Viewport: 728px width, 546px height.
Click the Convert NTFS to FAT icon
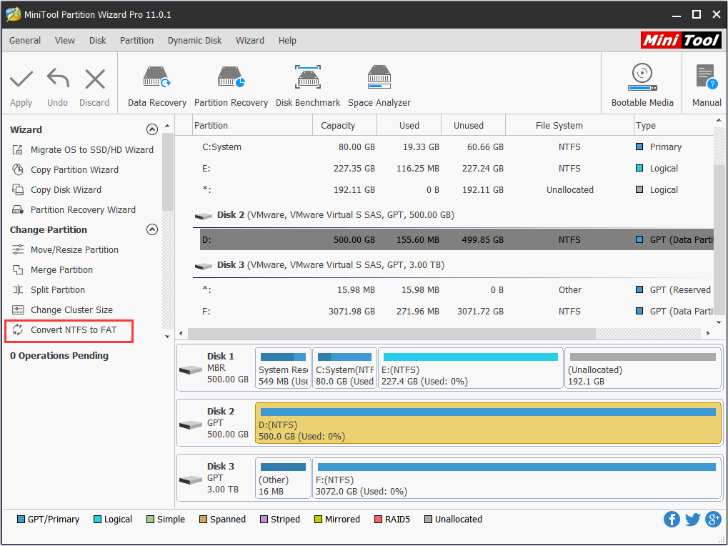[18, 329]
